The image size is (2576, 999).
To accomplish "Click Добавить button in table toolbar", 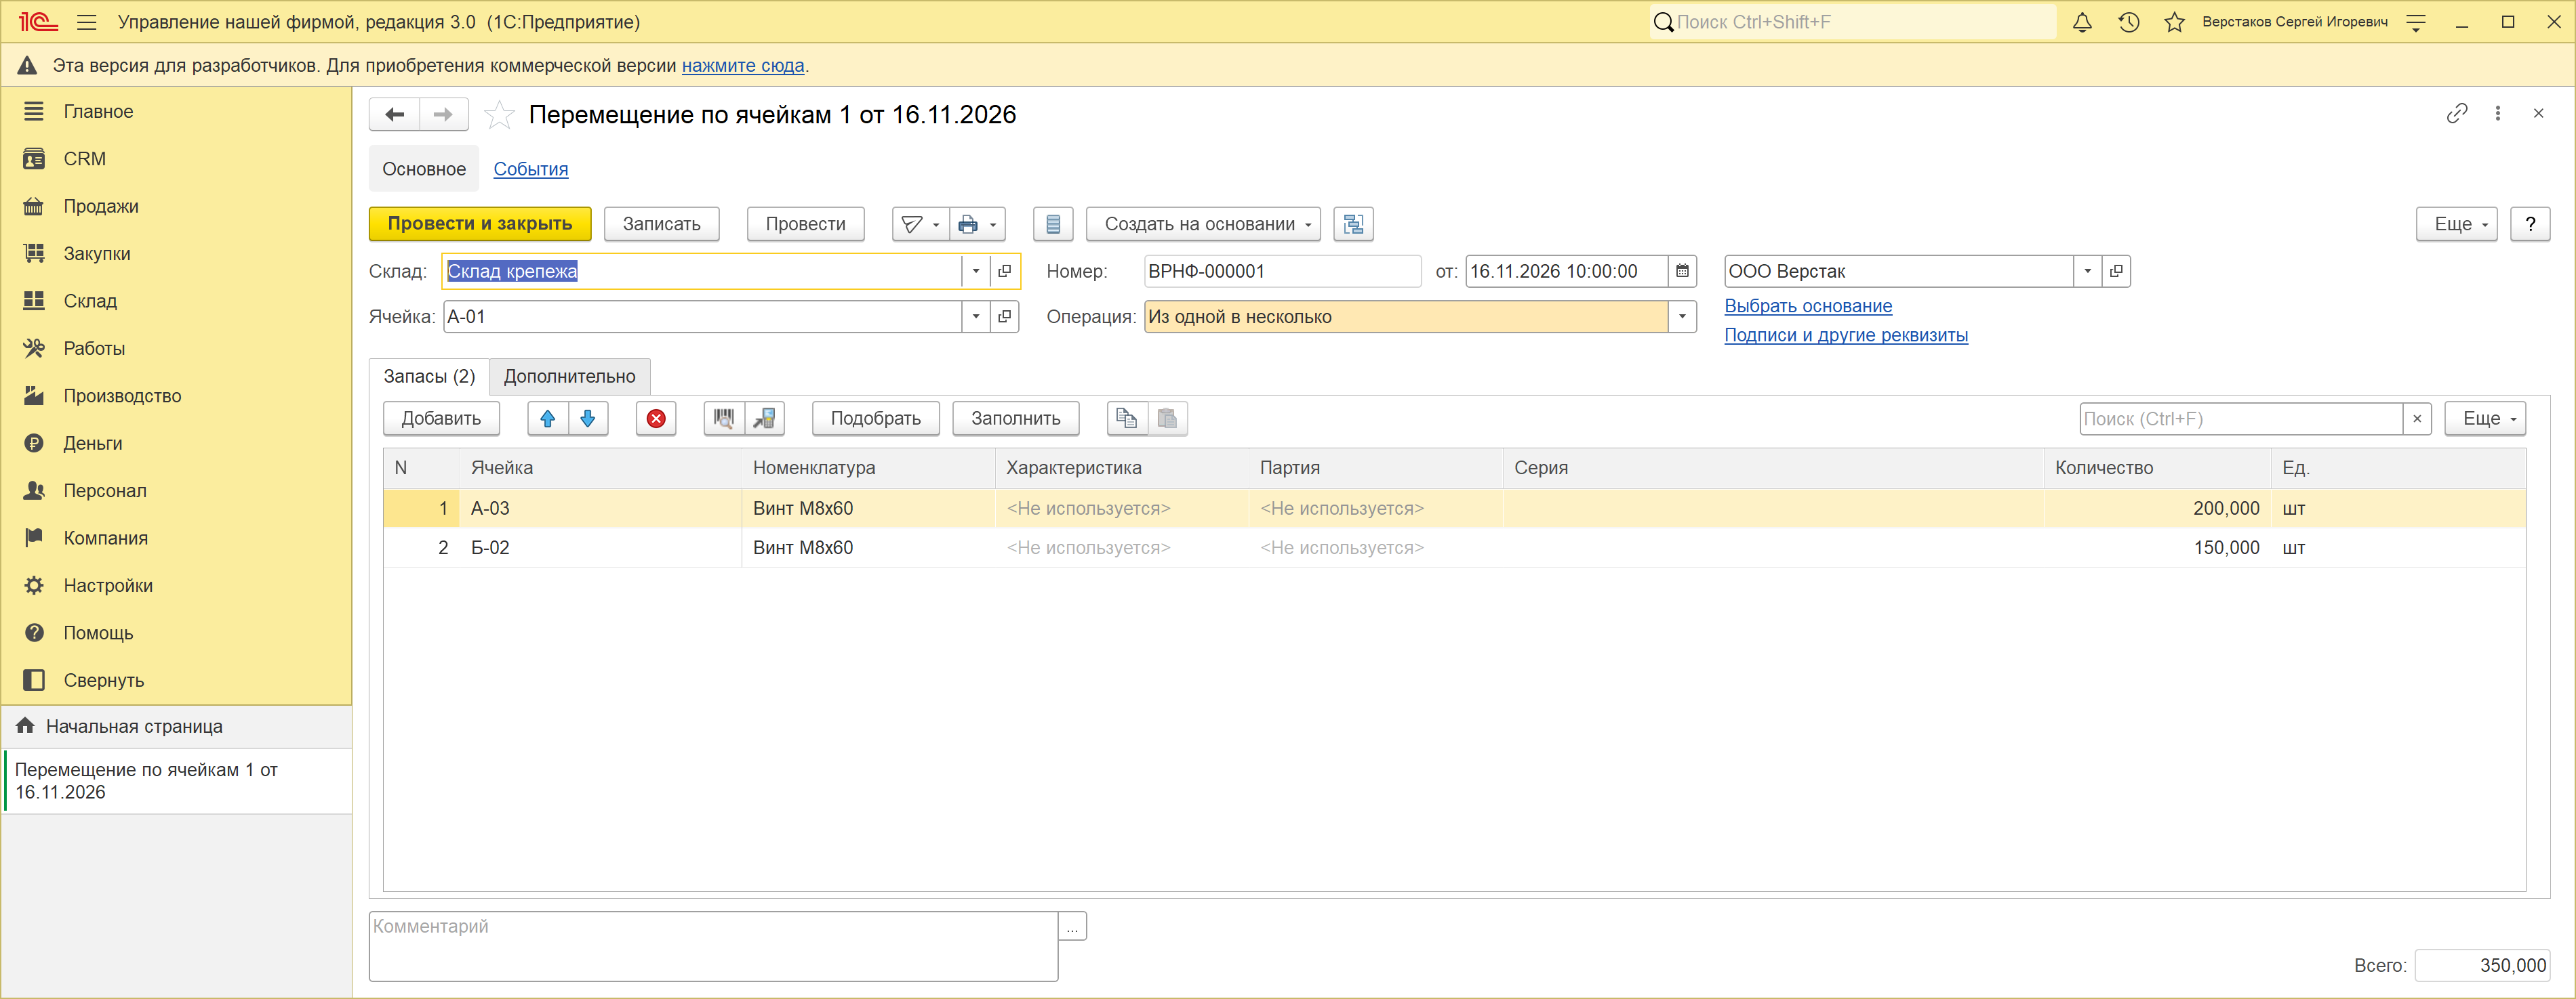I will pos(441,419).
